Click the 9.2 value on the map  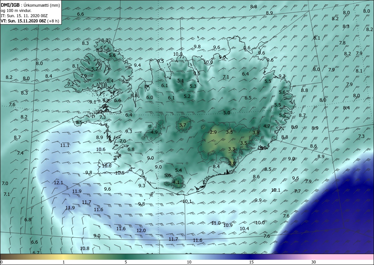pos(106,101)
